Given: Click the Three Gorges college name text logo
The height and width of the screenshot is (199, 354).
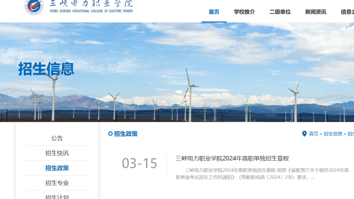Looking at the screenshot, I should click(x=91, y=7).
